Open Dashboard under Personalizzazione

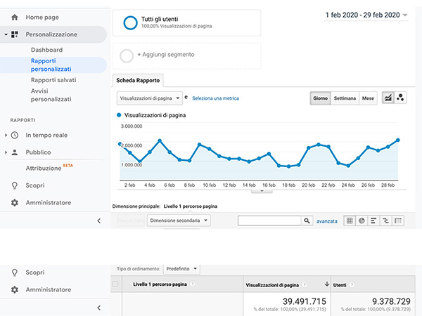pos(46,50)
